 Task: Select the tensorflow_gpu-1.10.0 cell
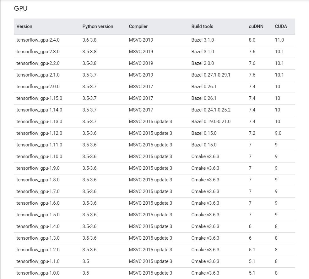coord(39,157)
